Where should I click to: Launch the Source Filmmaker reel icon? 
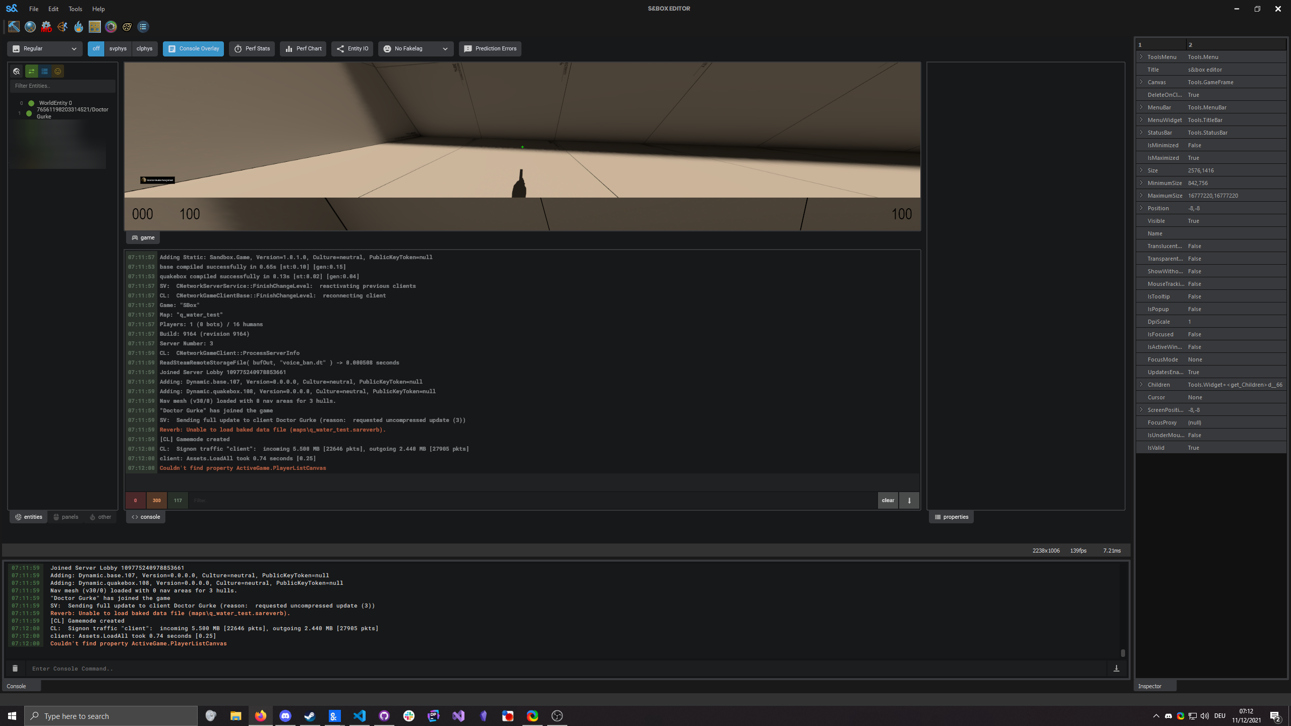[x=127, y=27]
